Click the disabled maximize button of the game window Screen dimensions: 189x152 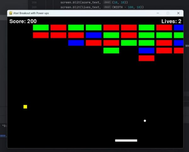(x=168, y=13)
